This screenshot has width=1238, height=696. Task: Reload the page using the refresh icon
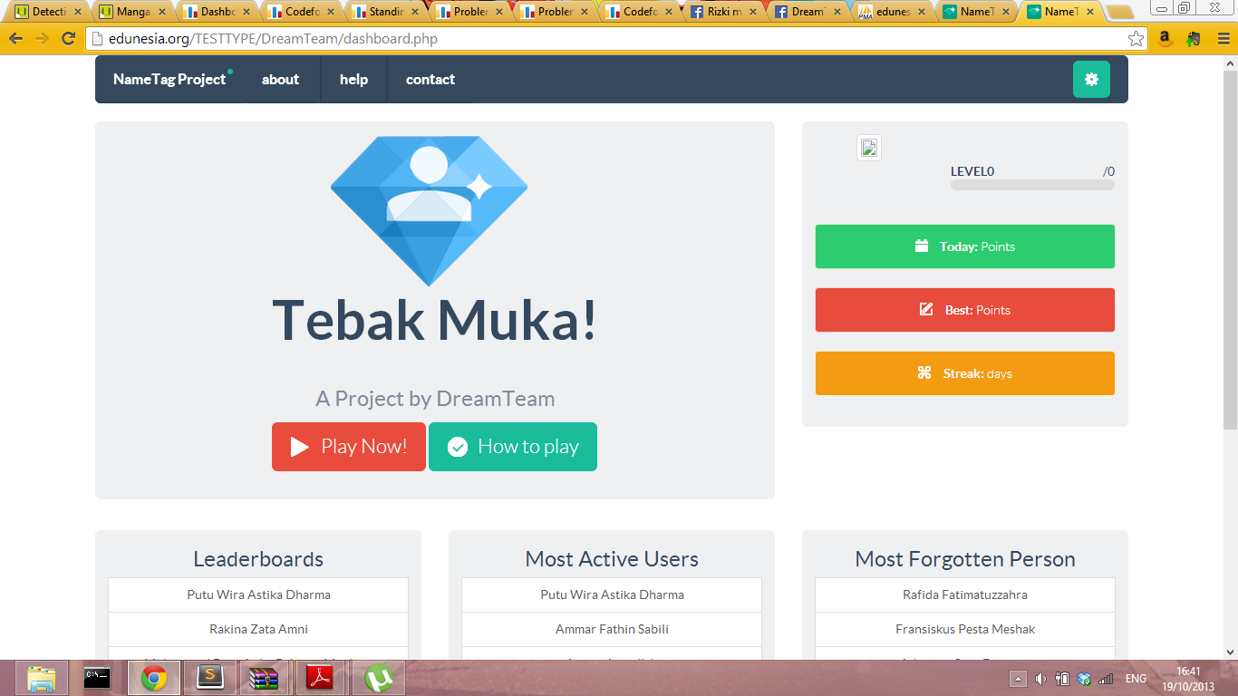[x=68, y=39]
